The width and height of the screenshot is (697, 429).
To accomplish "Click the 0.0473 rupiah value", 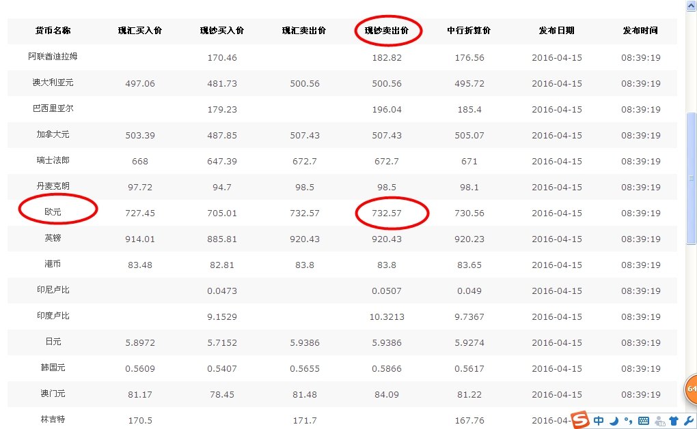I will 222,291.
